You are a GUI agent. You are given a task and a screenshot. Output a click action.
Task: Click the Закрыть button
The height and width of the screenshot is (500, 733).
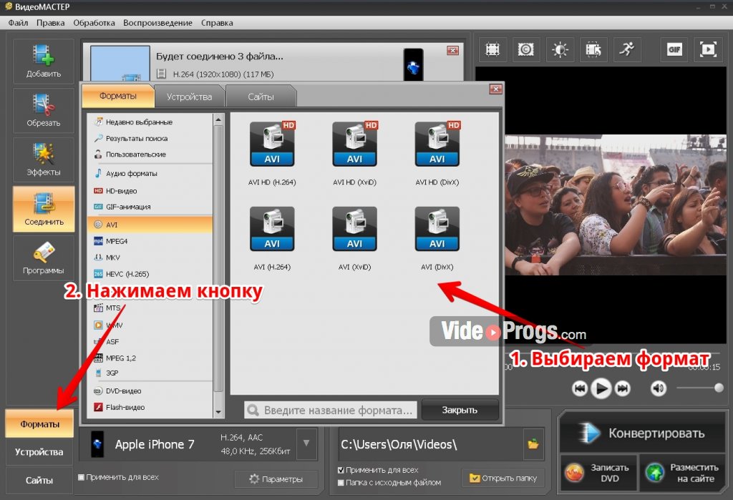coord(460,410)
